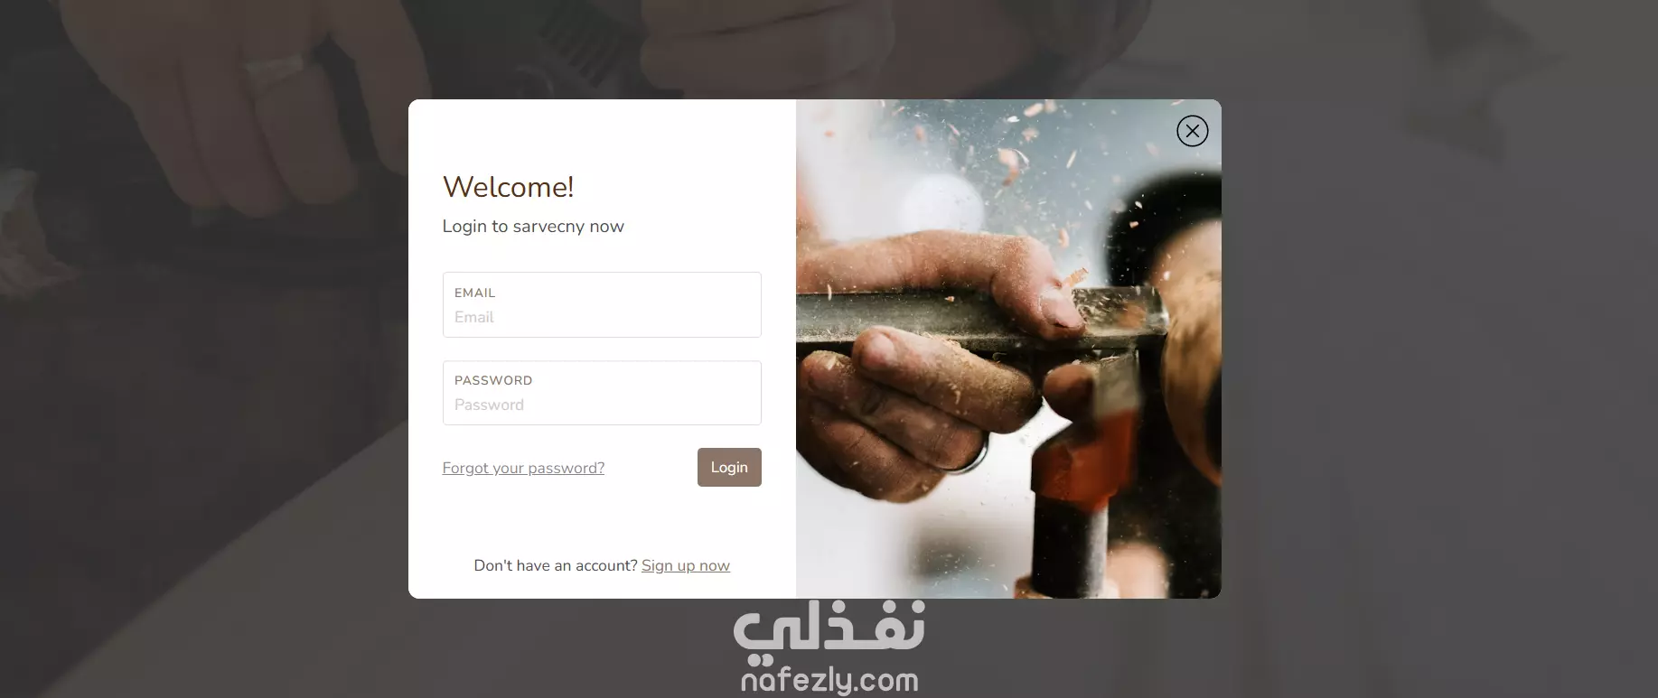Close the login dialog with the X icon
Screen dimensions: 1658x698
(1193, 131)
